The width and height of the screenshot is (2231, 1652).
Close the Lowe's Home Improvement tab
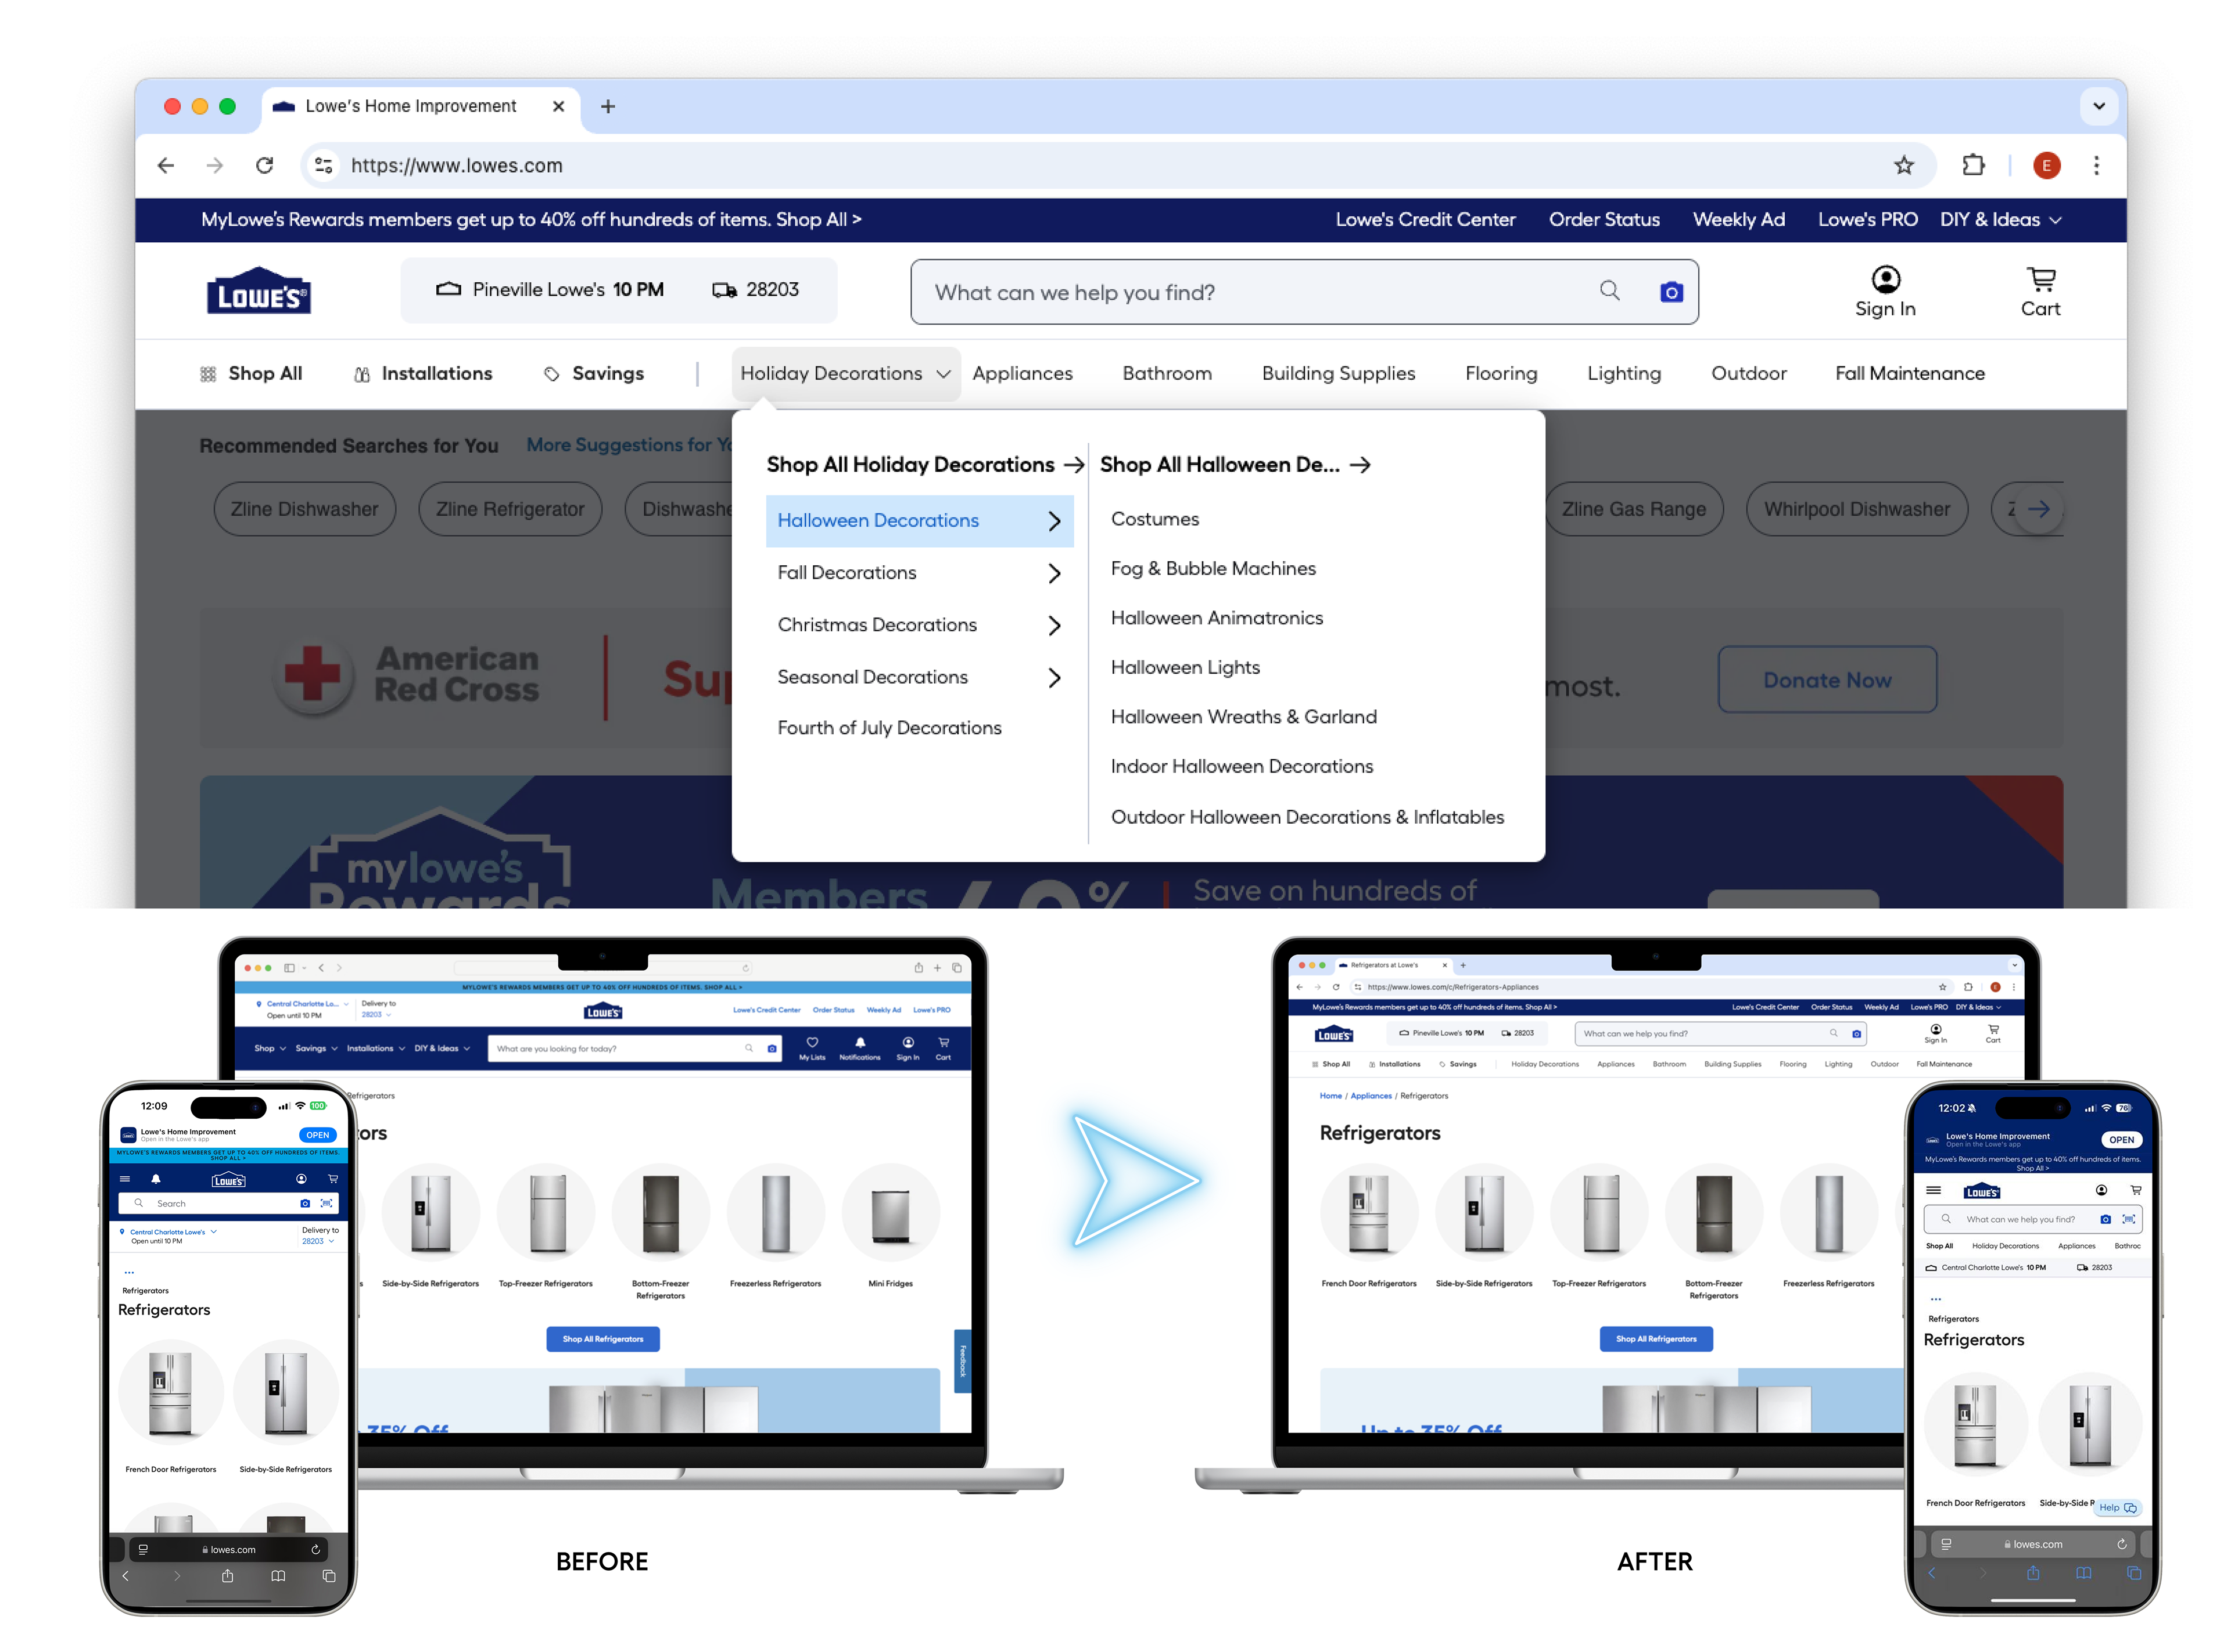558,106
